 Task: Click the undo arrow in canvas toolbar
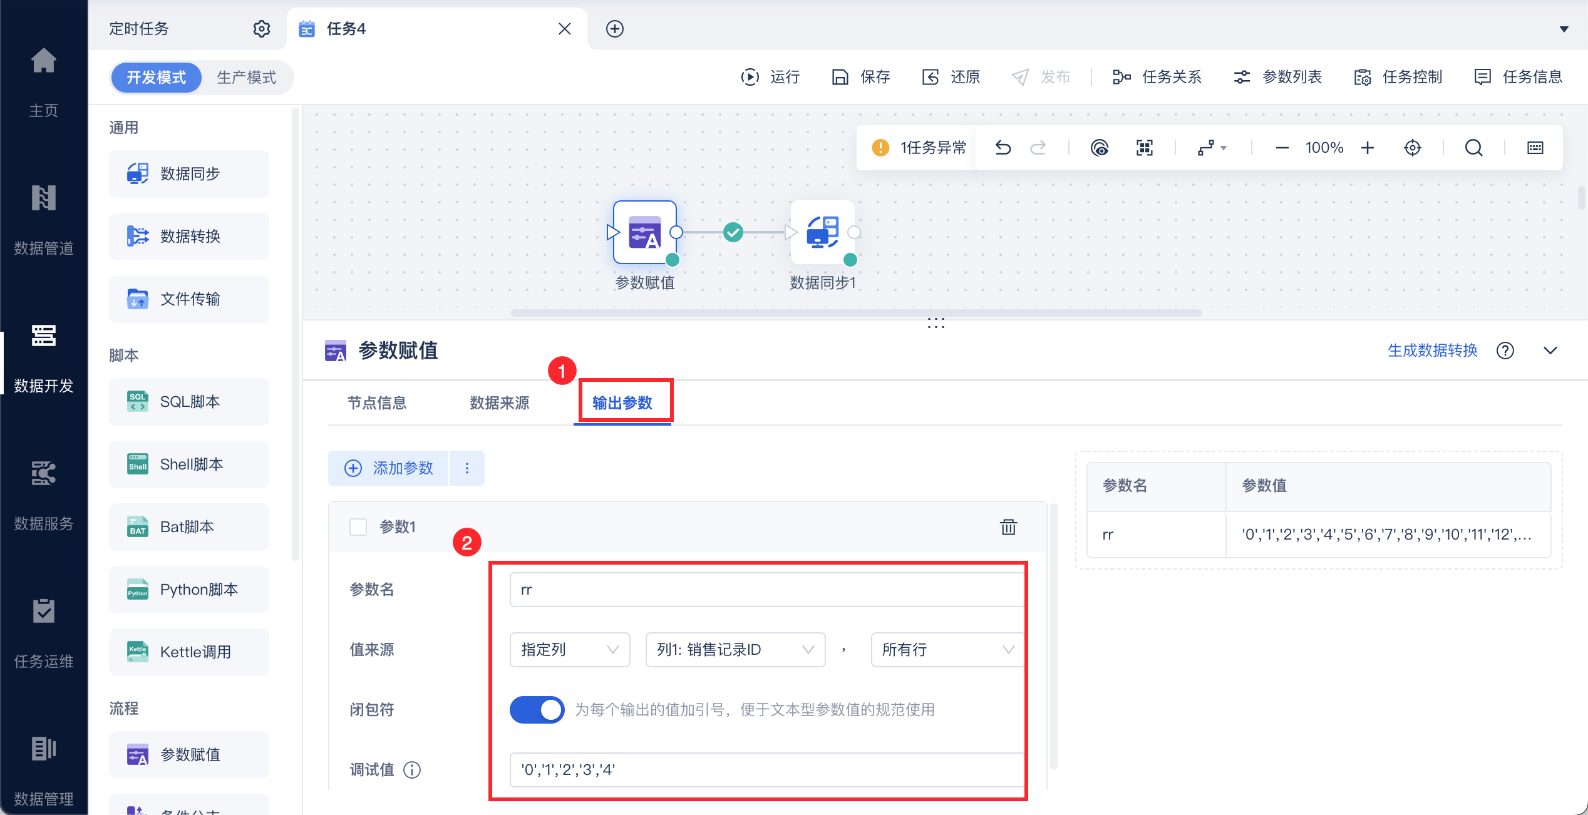(x=1003, y=148)
